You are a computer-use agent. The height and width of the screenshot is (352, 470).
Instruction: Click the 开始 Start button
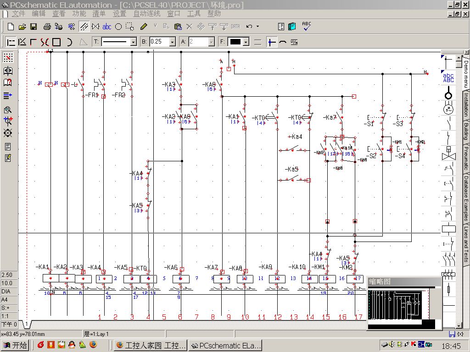coord(15,345)
